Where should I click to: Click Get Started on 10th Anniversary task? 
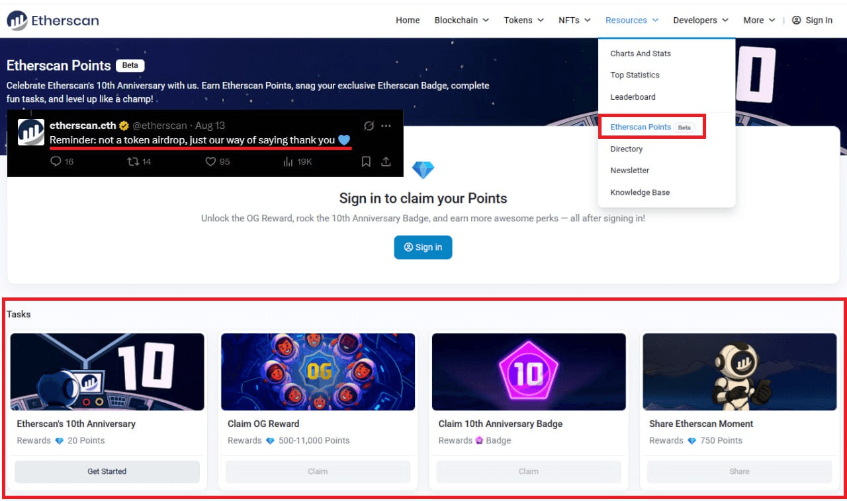coord(107,472)
